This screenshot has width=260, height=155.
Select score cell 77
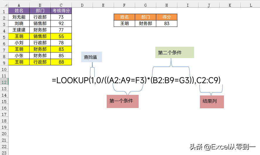pyautogui.click(x=61, y=30)
